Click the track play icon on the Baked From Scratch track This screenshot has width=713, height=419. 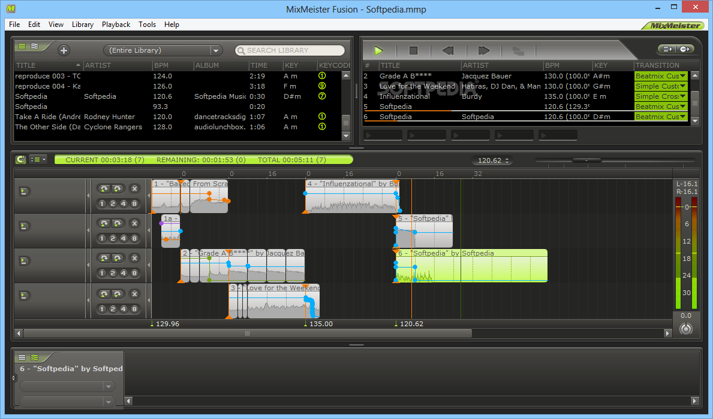tap(24, 192)
